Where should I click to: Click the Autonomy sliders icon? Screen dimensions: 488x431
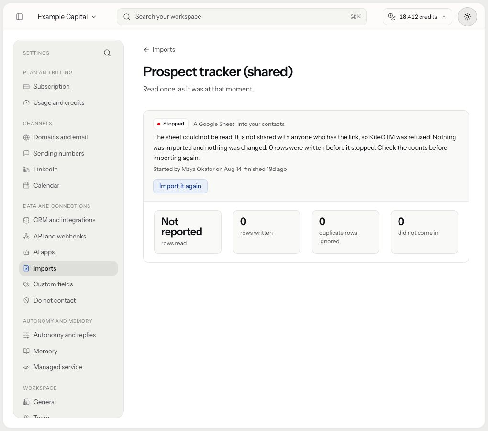pyautogui.click(x=26, y=335)
